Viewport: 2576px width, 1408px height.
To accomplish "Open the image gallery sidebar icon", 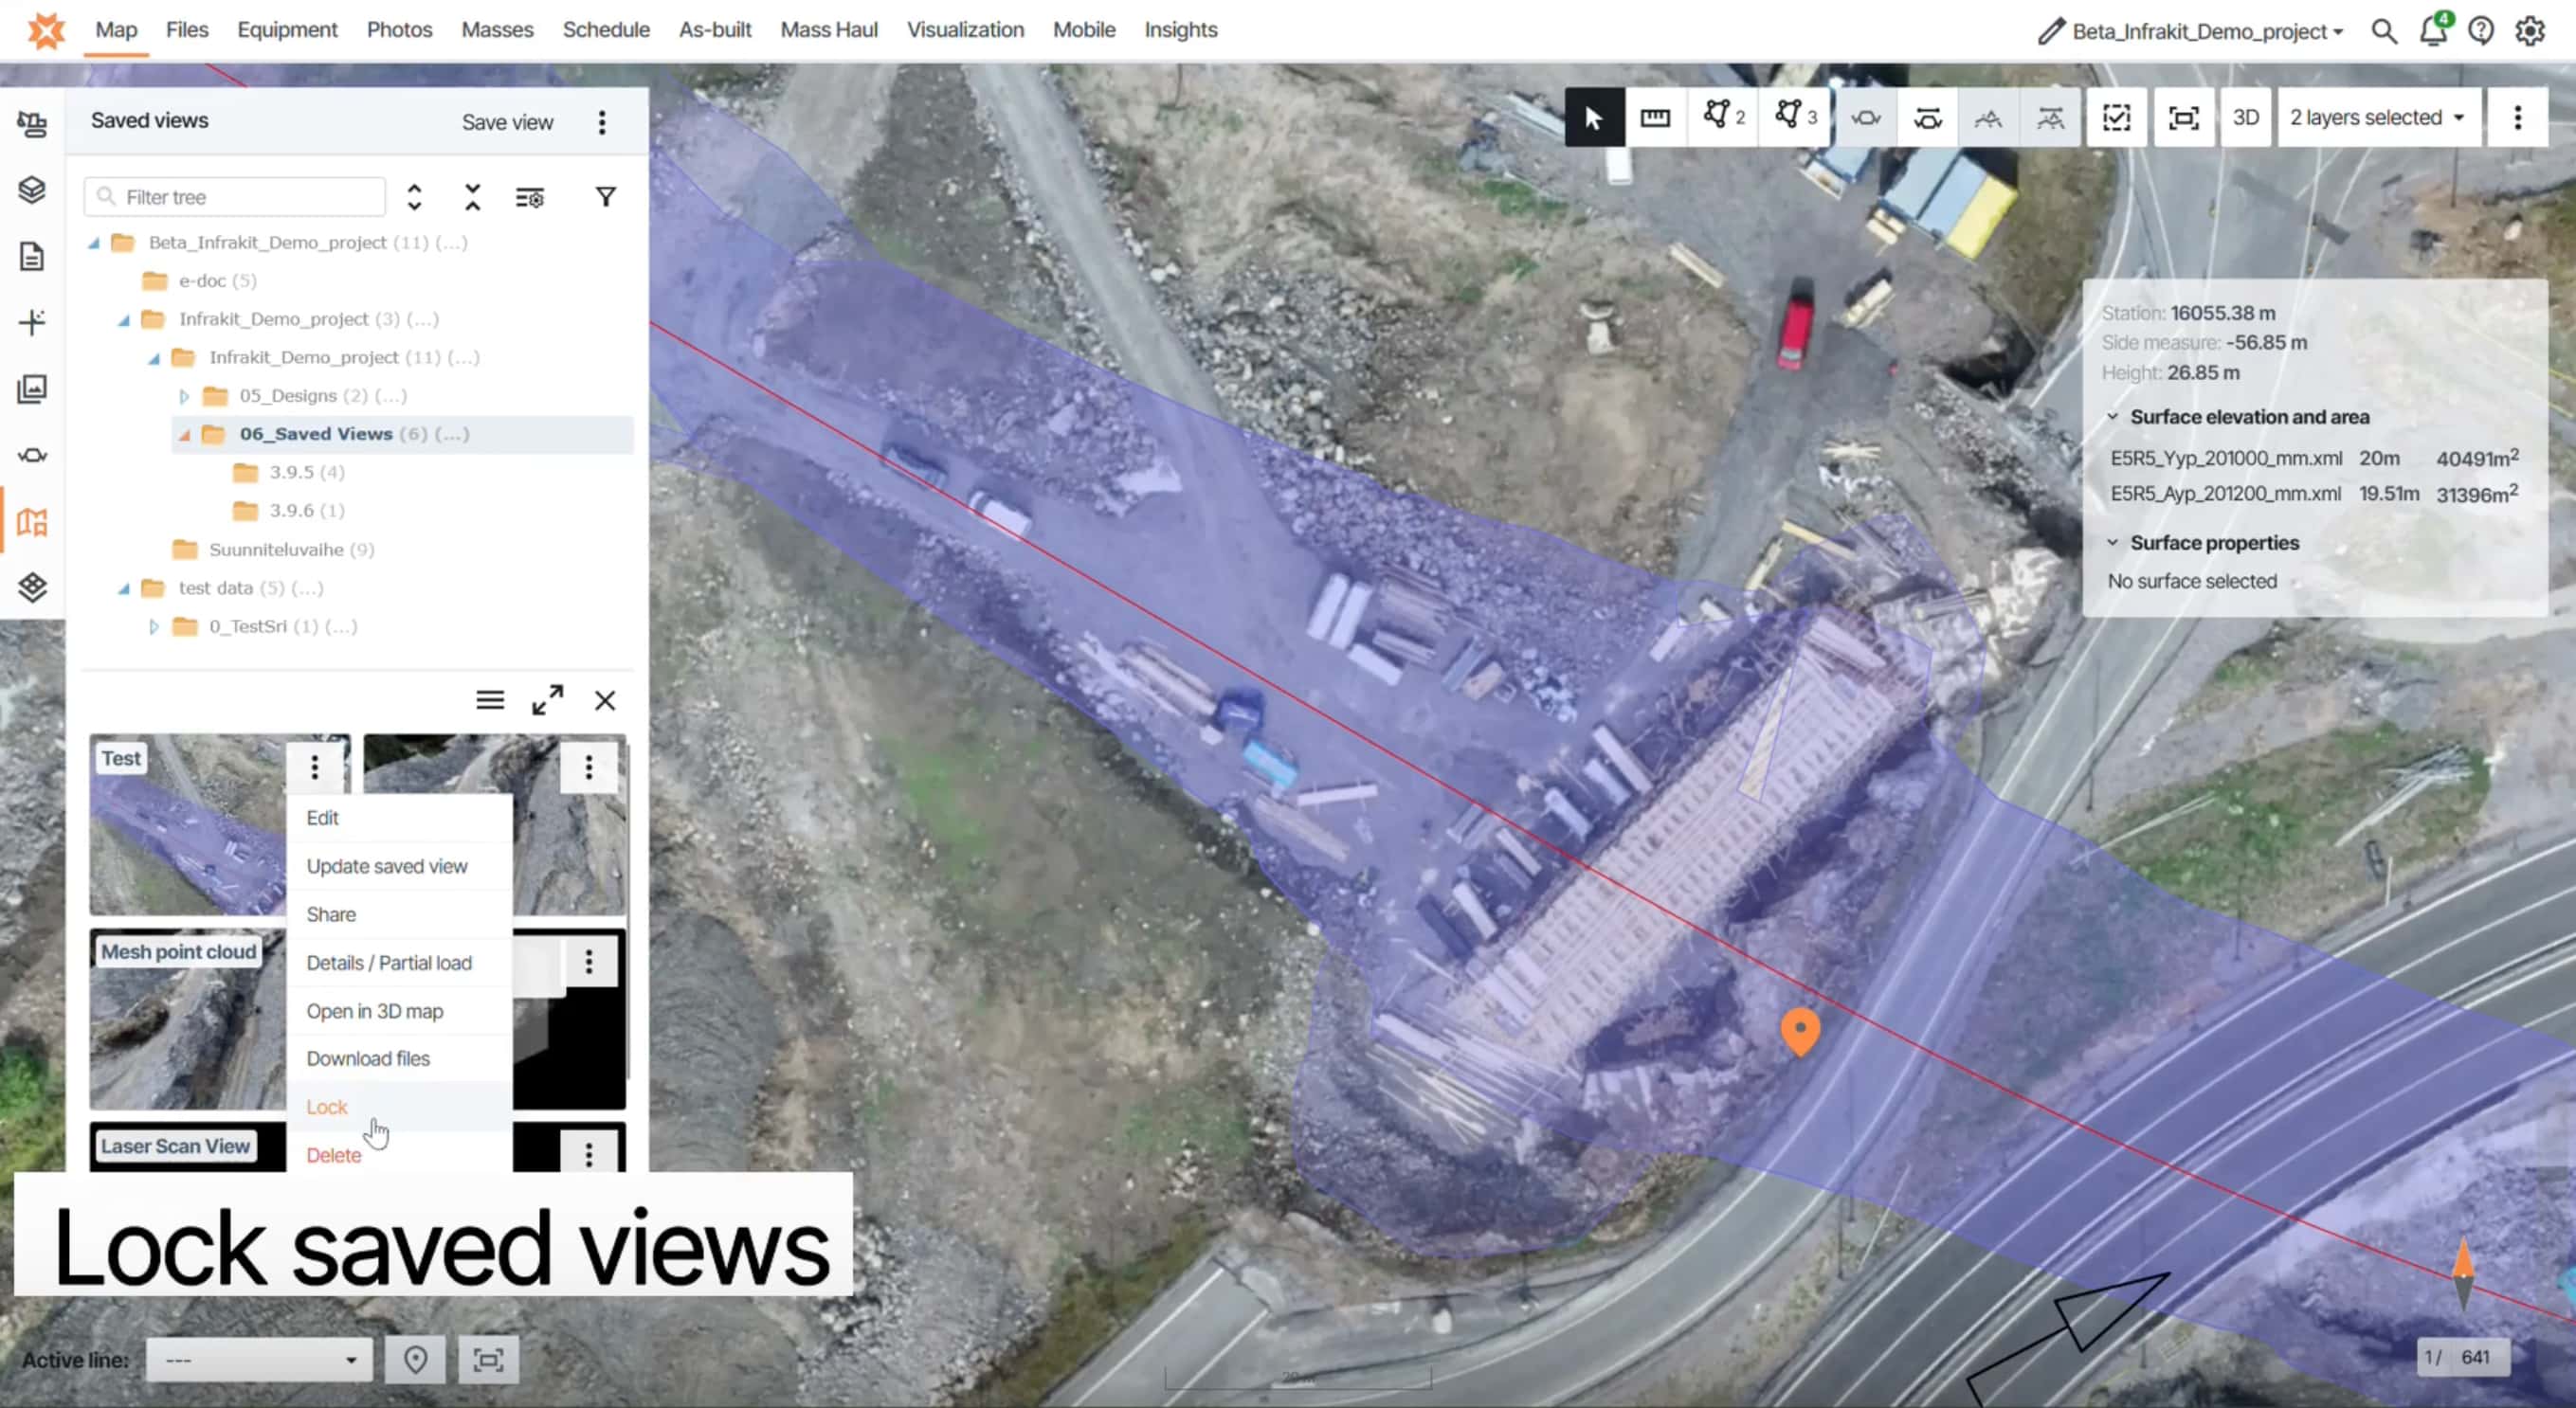I will pos(32,388).
